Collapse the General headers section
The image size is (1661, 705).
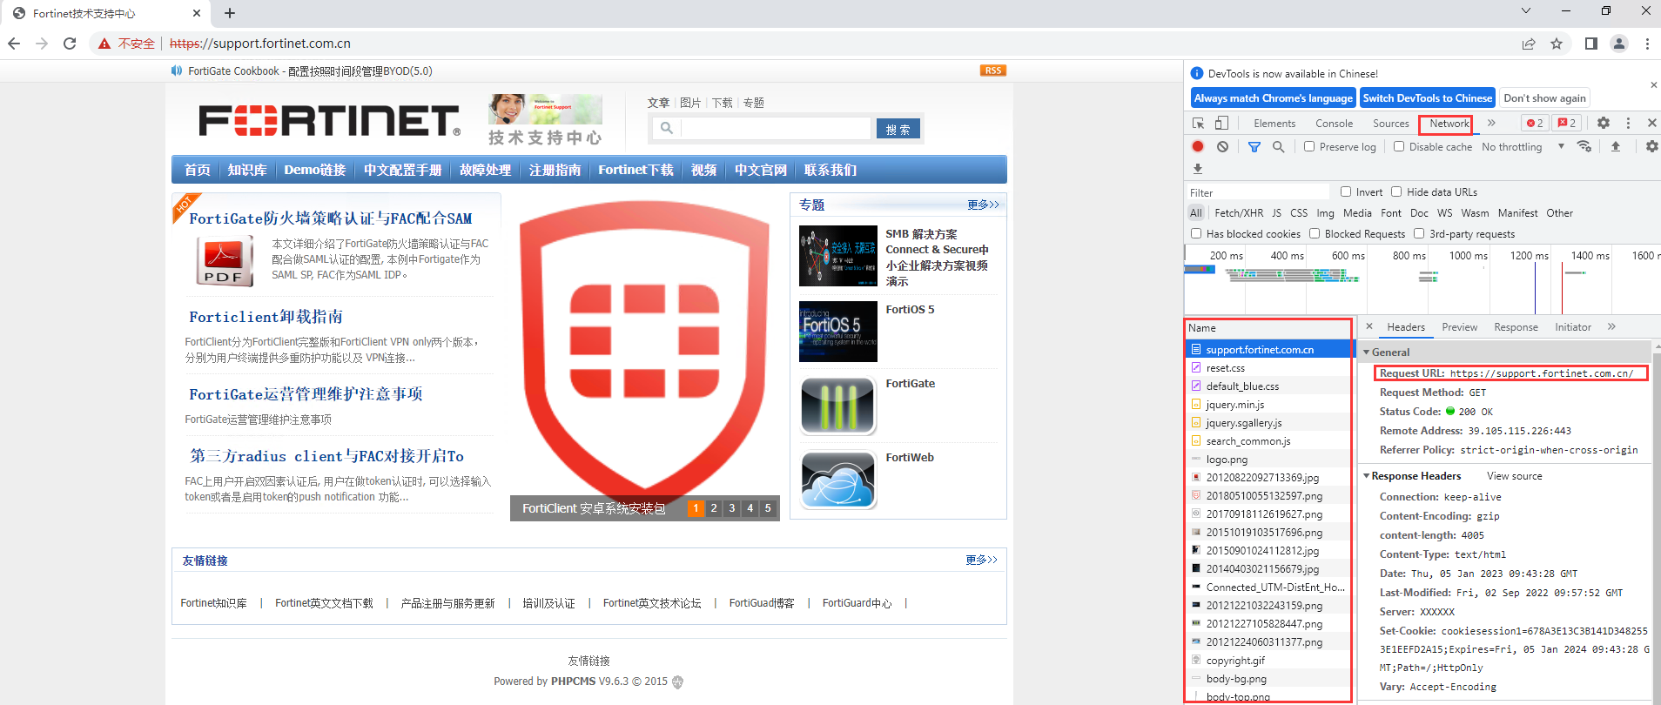tap(1367, 352)
